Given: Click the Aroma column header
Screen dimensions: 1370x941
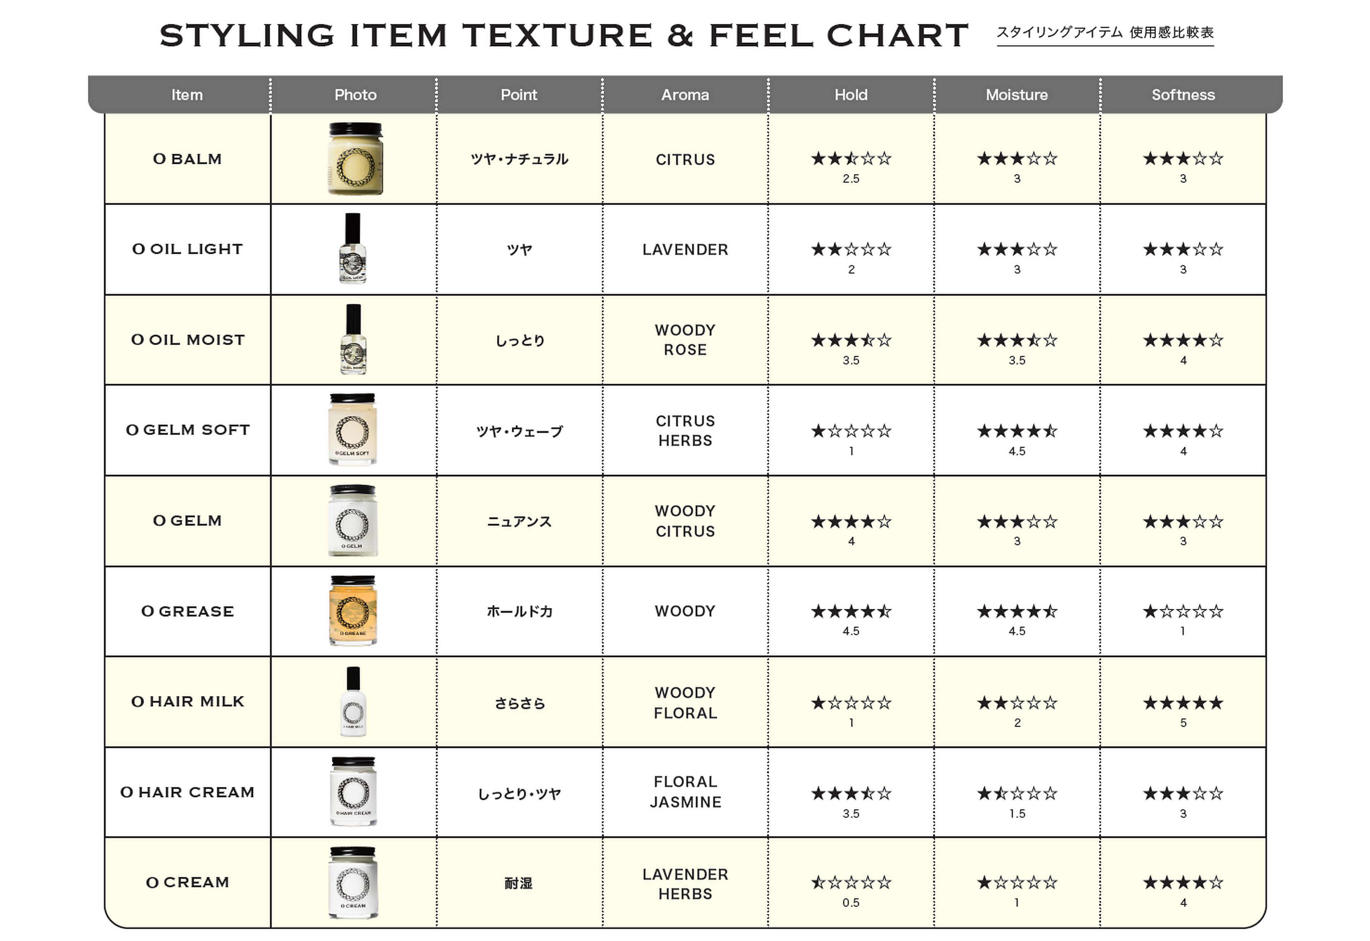Looking at the screenshot, I should pos(685,94).
